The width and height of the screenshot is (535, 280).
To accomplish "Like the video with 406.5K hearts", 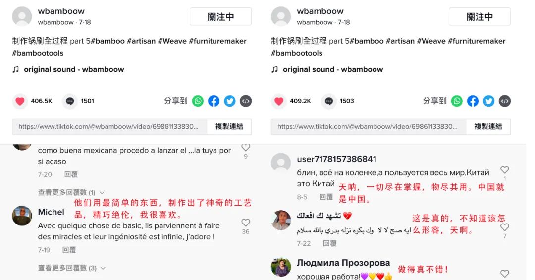I will coord(20,101).
